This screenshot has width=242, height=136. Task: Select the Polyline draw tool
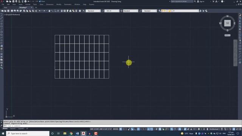pyautogui.click(x=2, y=21)
